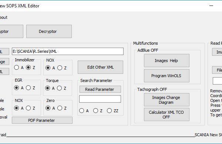Launch Program WinOLS button

(166, 76)
